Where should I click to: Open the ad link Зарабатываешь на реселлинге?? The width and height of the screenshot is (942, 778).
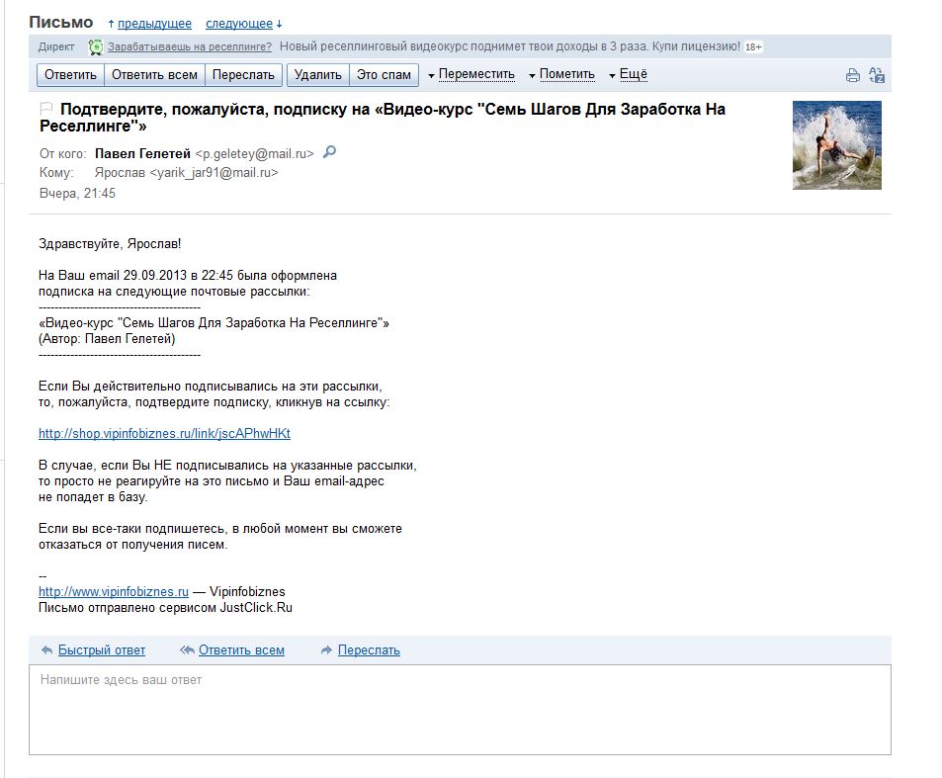(x=189, y=46)
